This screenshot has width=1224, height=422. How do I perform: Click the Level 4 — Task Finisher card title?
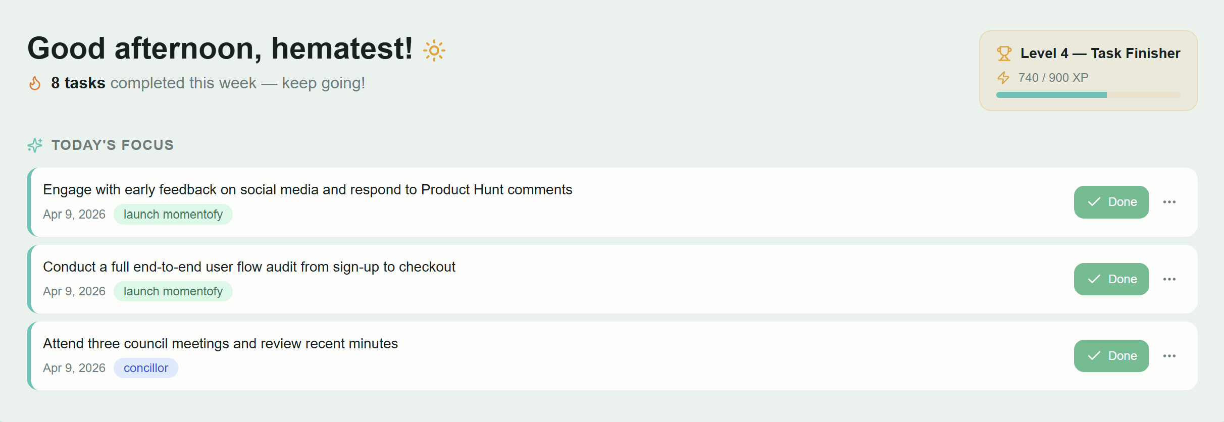click(1100, 54)
